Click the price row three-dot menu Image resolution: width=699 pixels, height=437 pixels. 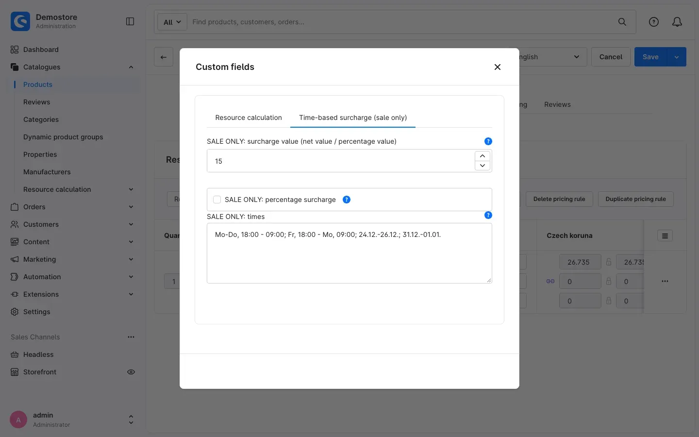(x=665, y=281)
